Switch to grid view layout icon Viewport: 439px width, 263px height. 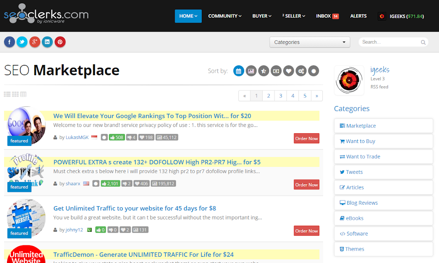click(x=15, y=94)
